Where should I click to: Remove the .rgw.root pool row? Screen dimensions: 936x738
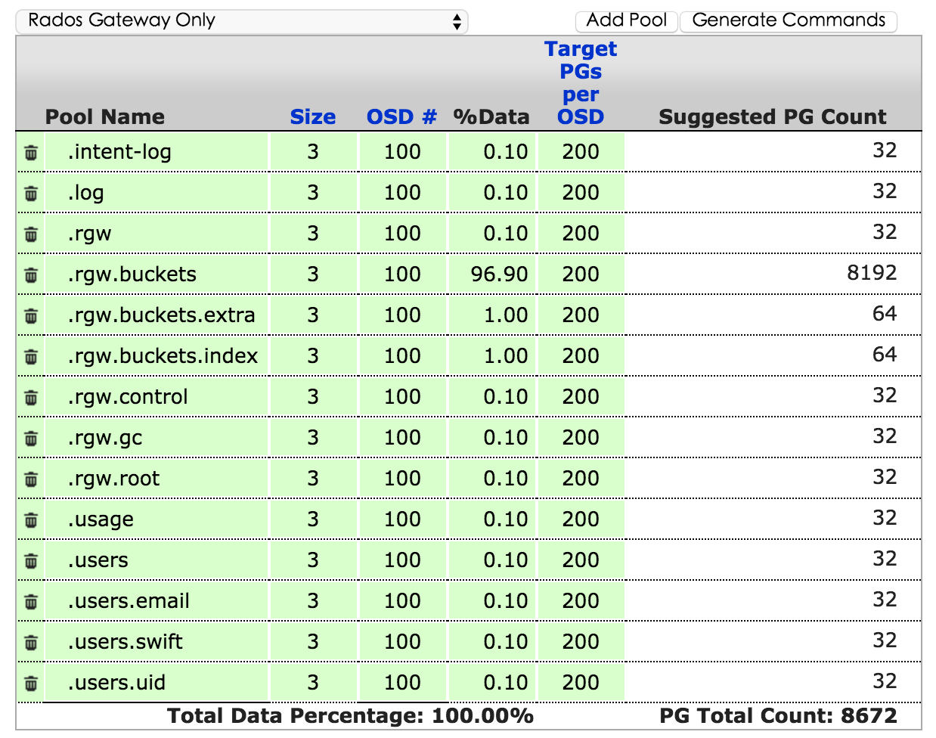(31, 479)
